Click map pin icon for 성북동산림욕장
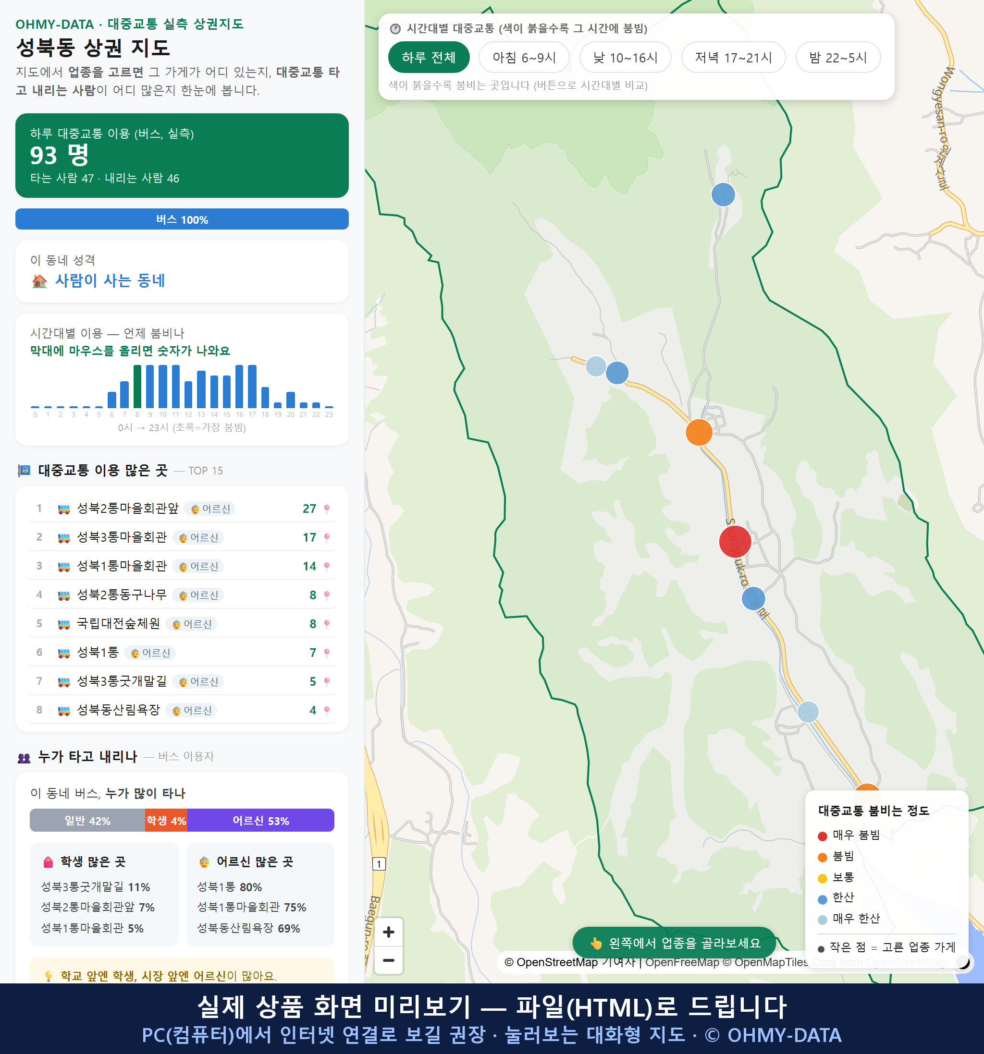The width and height of the screenshot is (984, 1054). [327, 711]
